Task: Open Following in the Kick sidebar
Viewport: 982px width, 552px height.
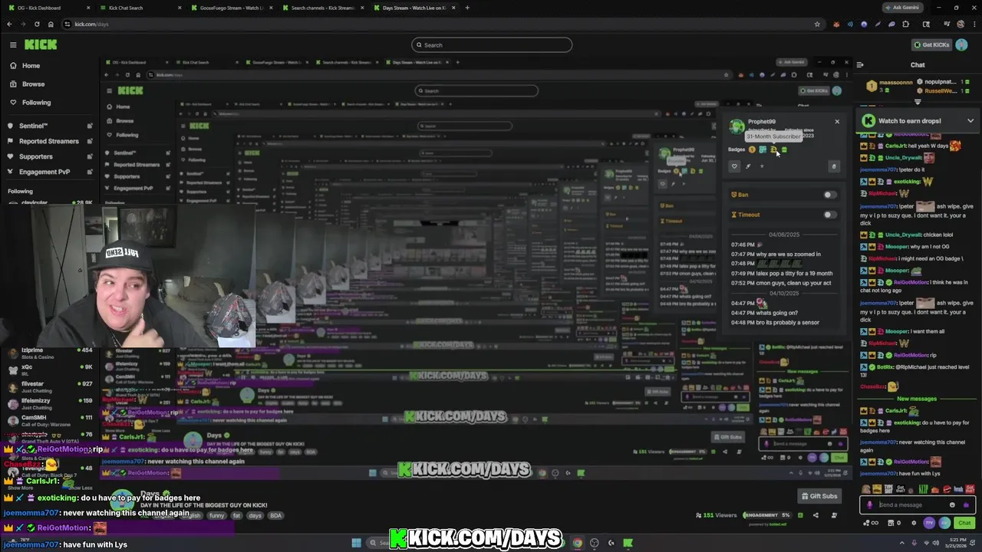Action: click(36, 103)
